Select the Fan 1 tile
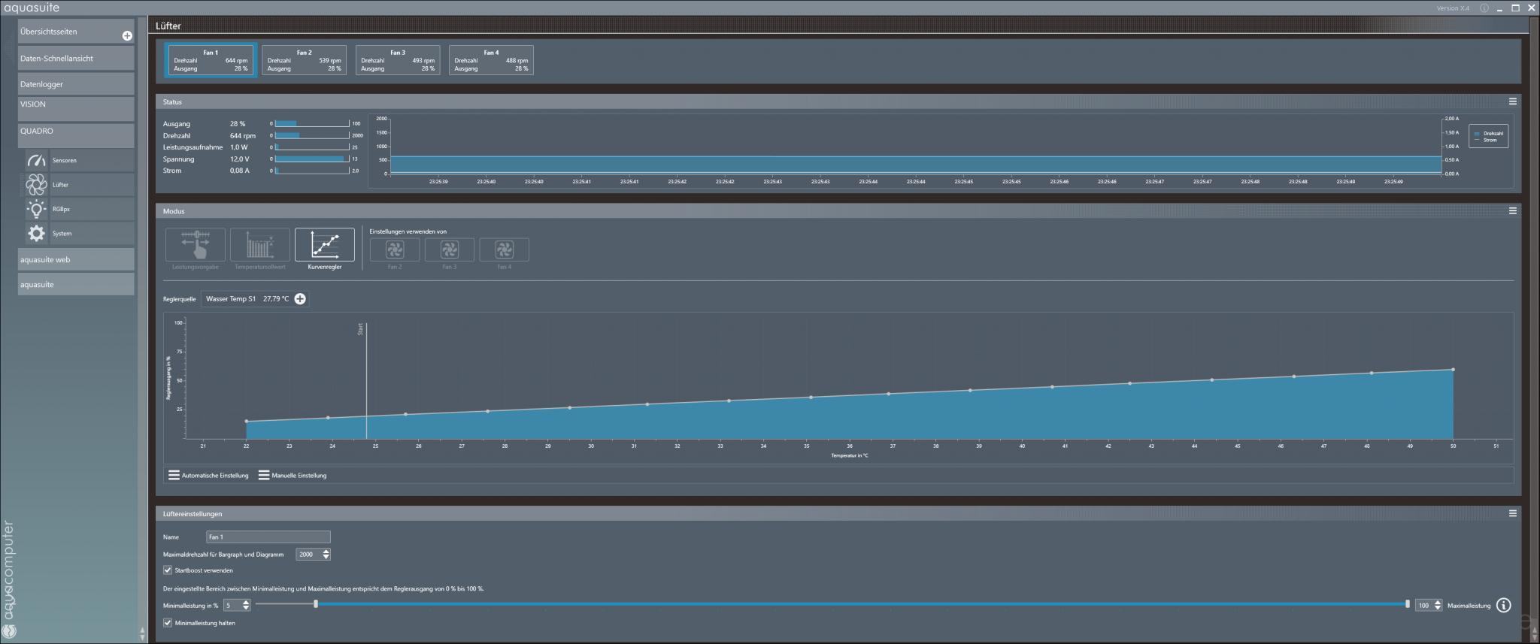Screen dimensions: 1540x644 coord(211,60)
